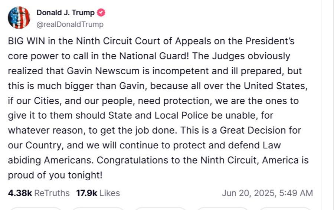
Task: Click the phrase Law abiding Americans start
Action: pos(272,145)
